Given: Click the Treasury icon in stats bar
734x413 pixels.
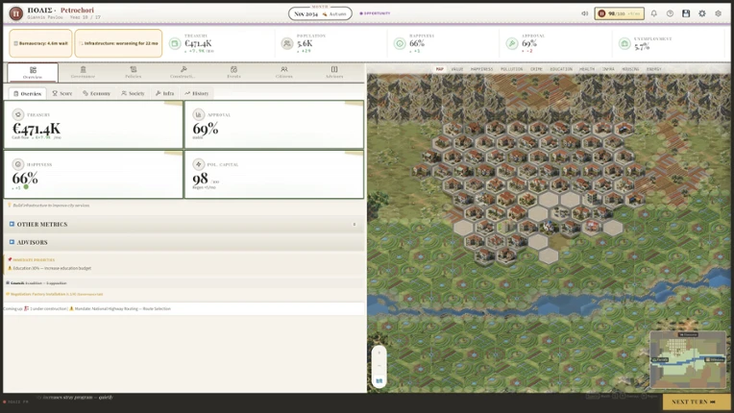Looking at the screenshot, I should pyautogui.click(x=175, y=43).
